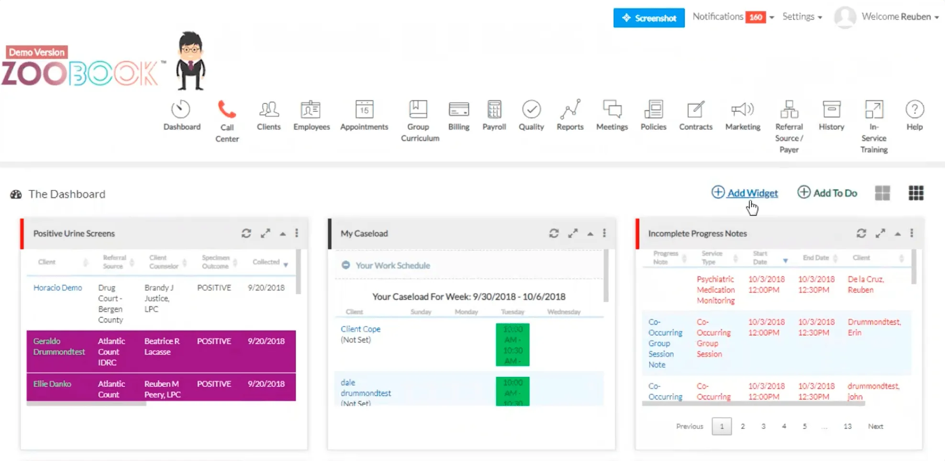Click the blue Screenshot button
Viewport: 945px width, 461px height.
[x=649, y=18]
